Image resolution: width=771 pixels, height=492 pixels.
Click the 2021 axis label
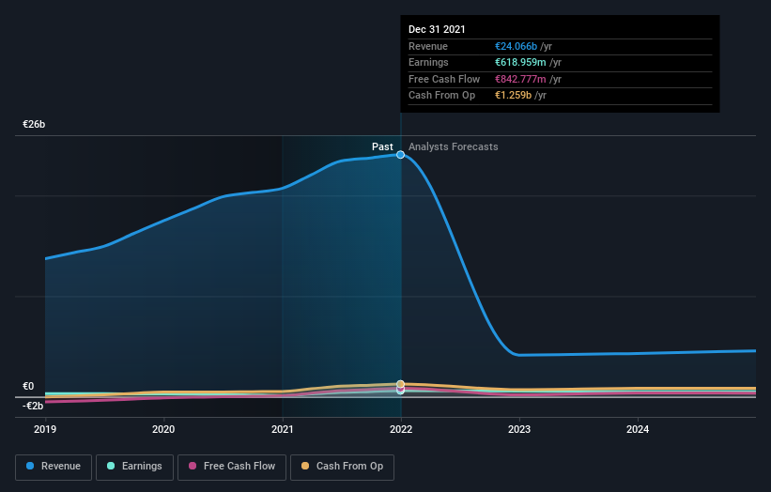283,430
